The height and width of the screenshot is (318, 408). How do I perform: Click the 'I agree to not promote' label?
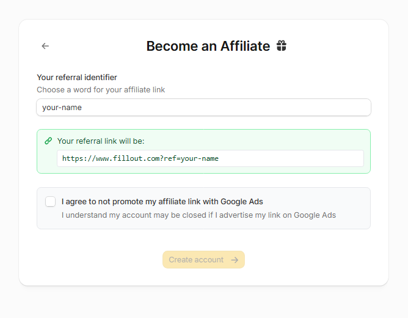point(162,202)
